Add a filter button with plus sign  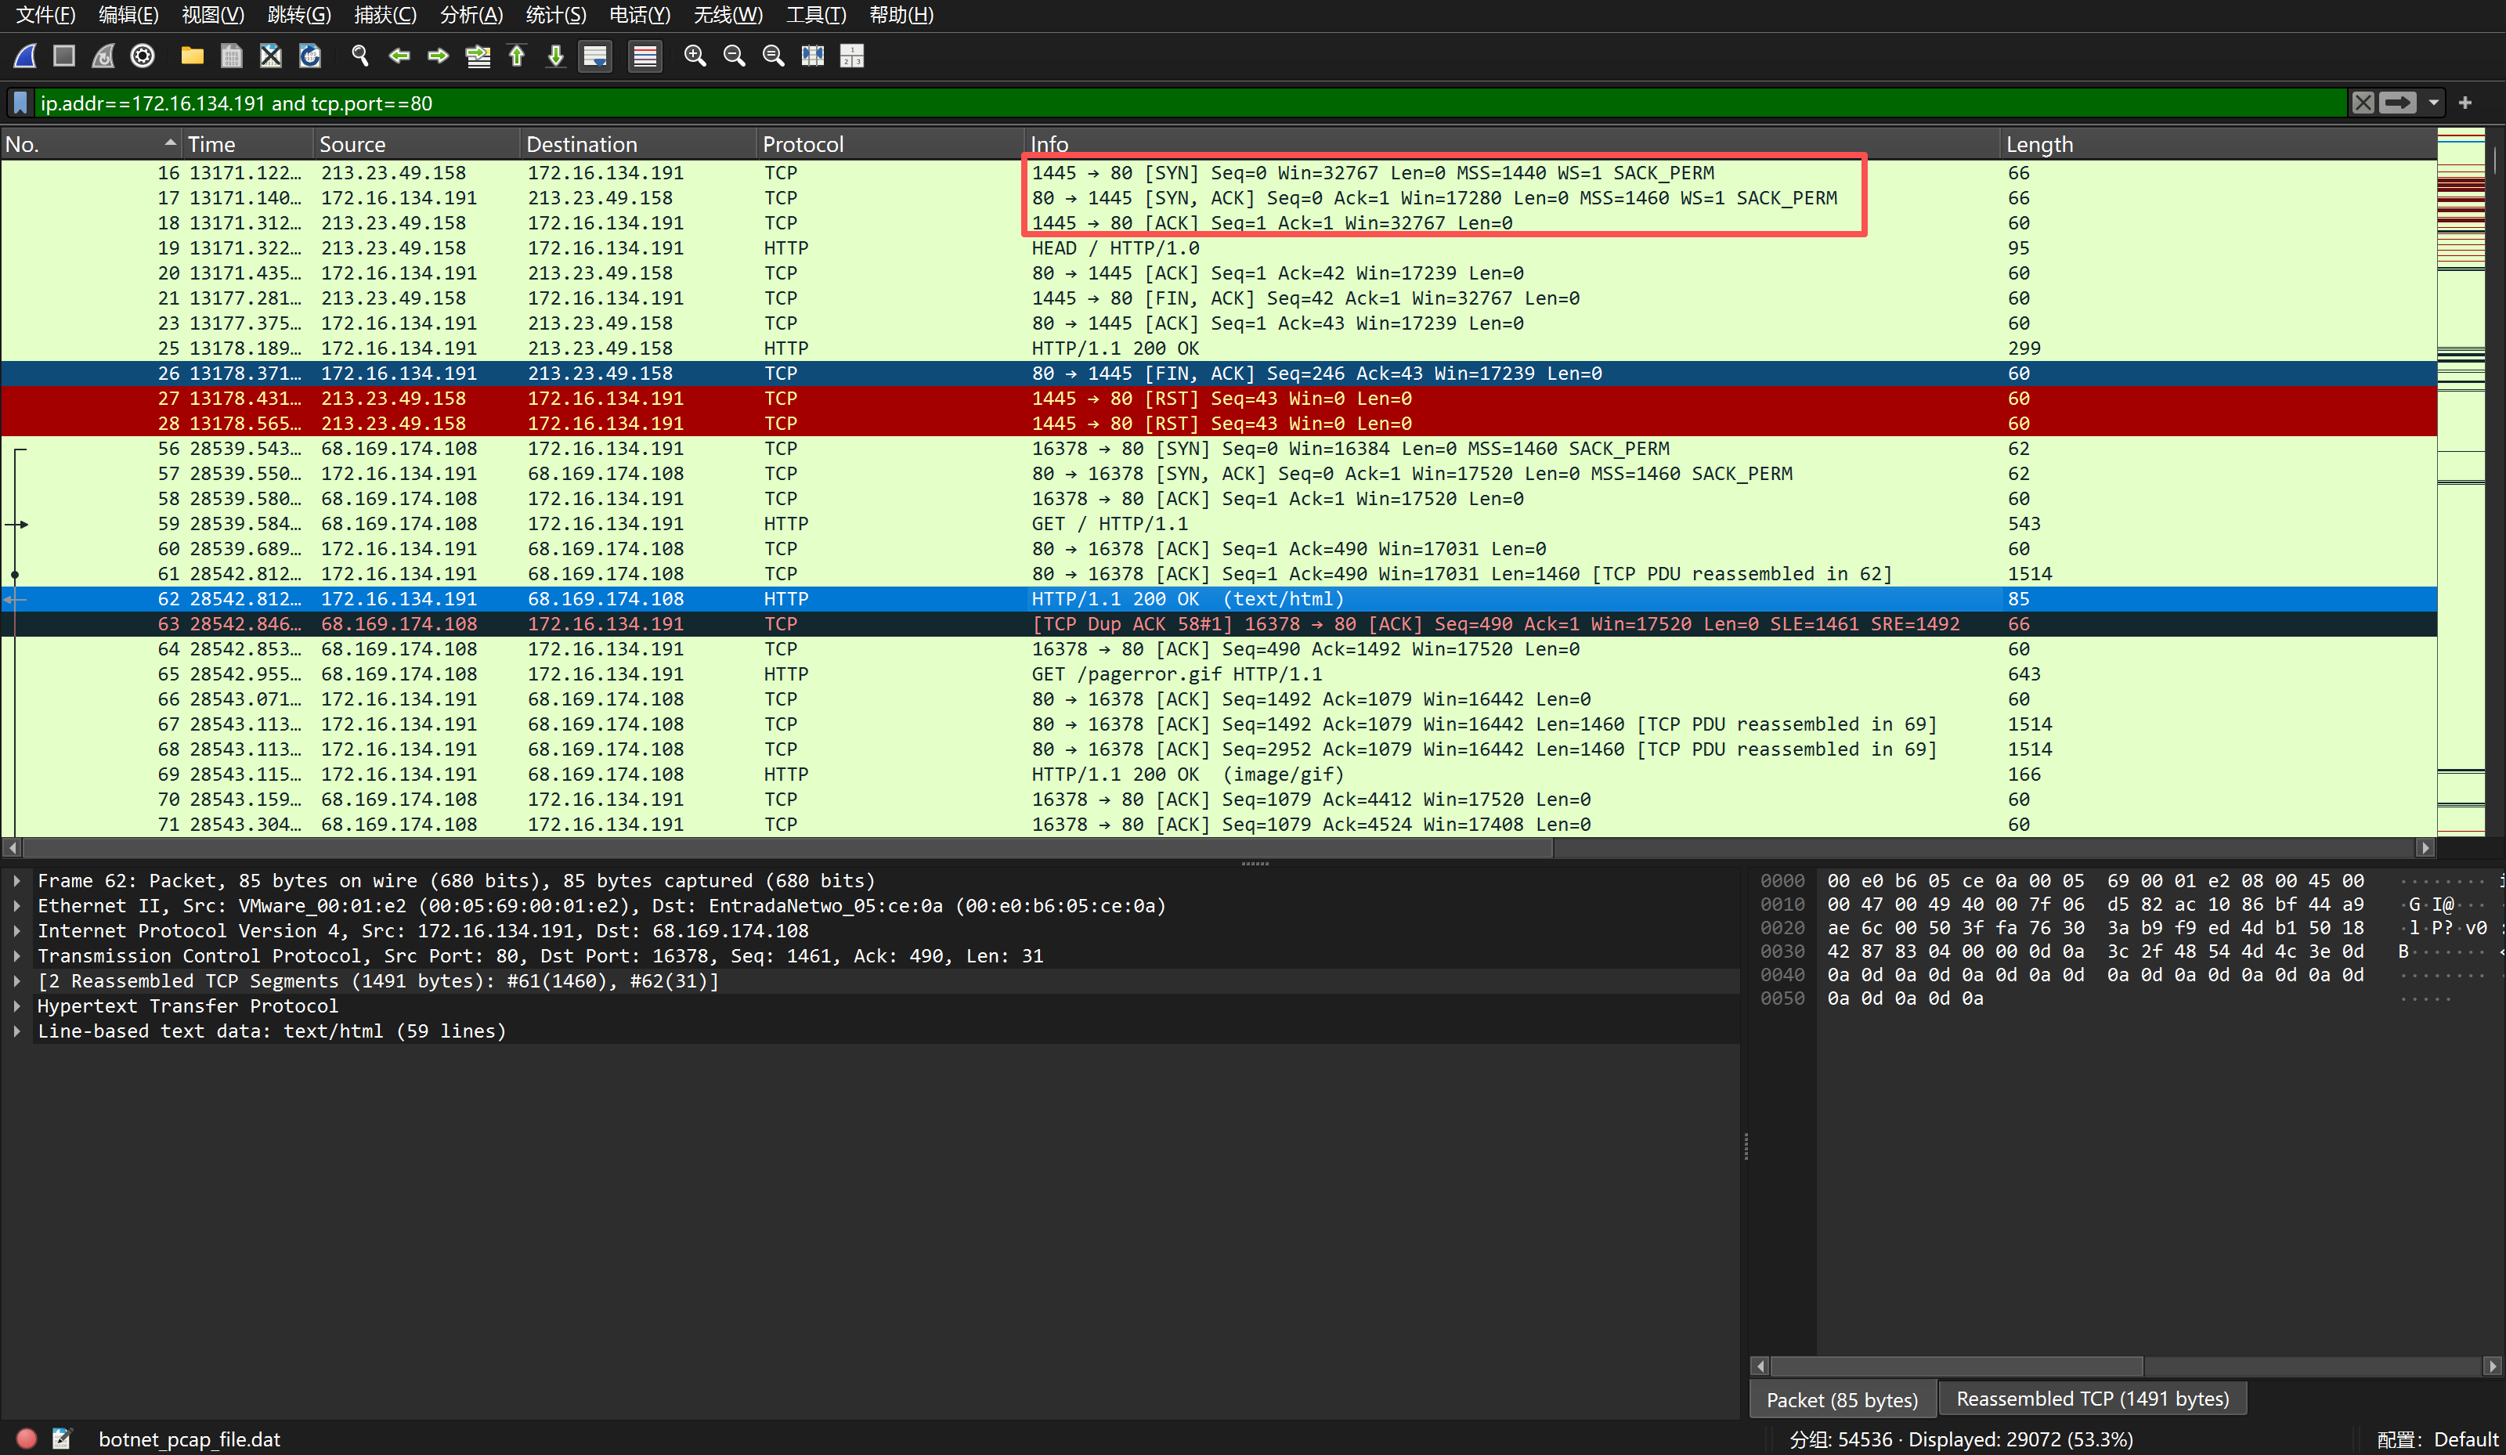(2465, 103)
